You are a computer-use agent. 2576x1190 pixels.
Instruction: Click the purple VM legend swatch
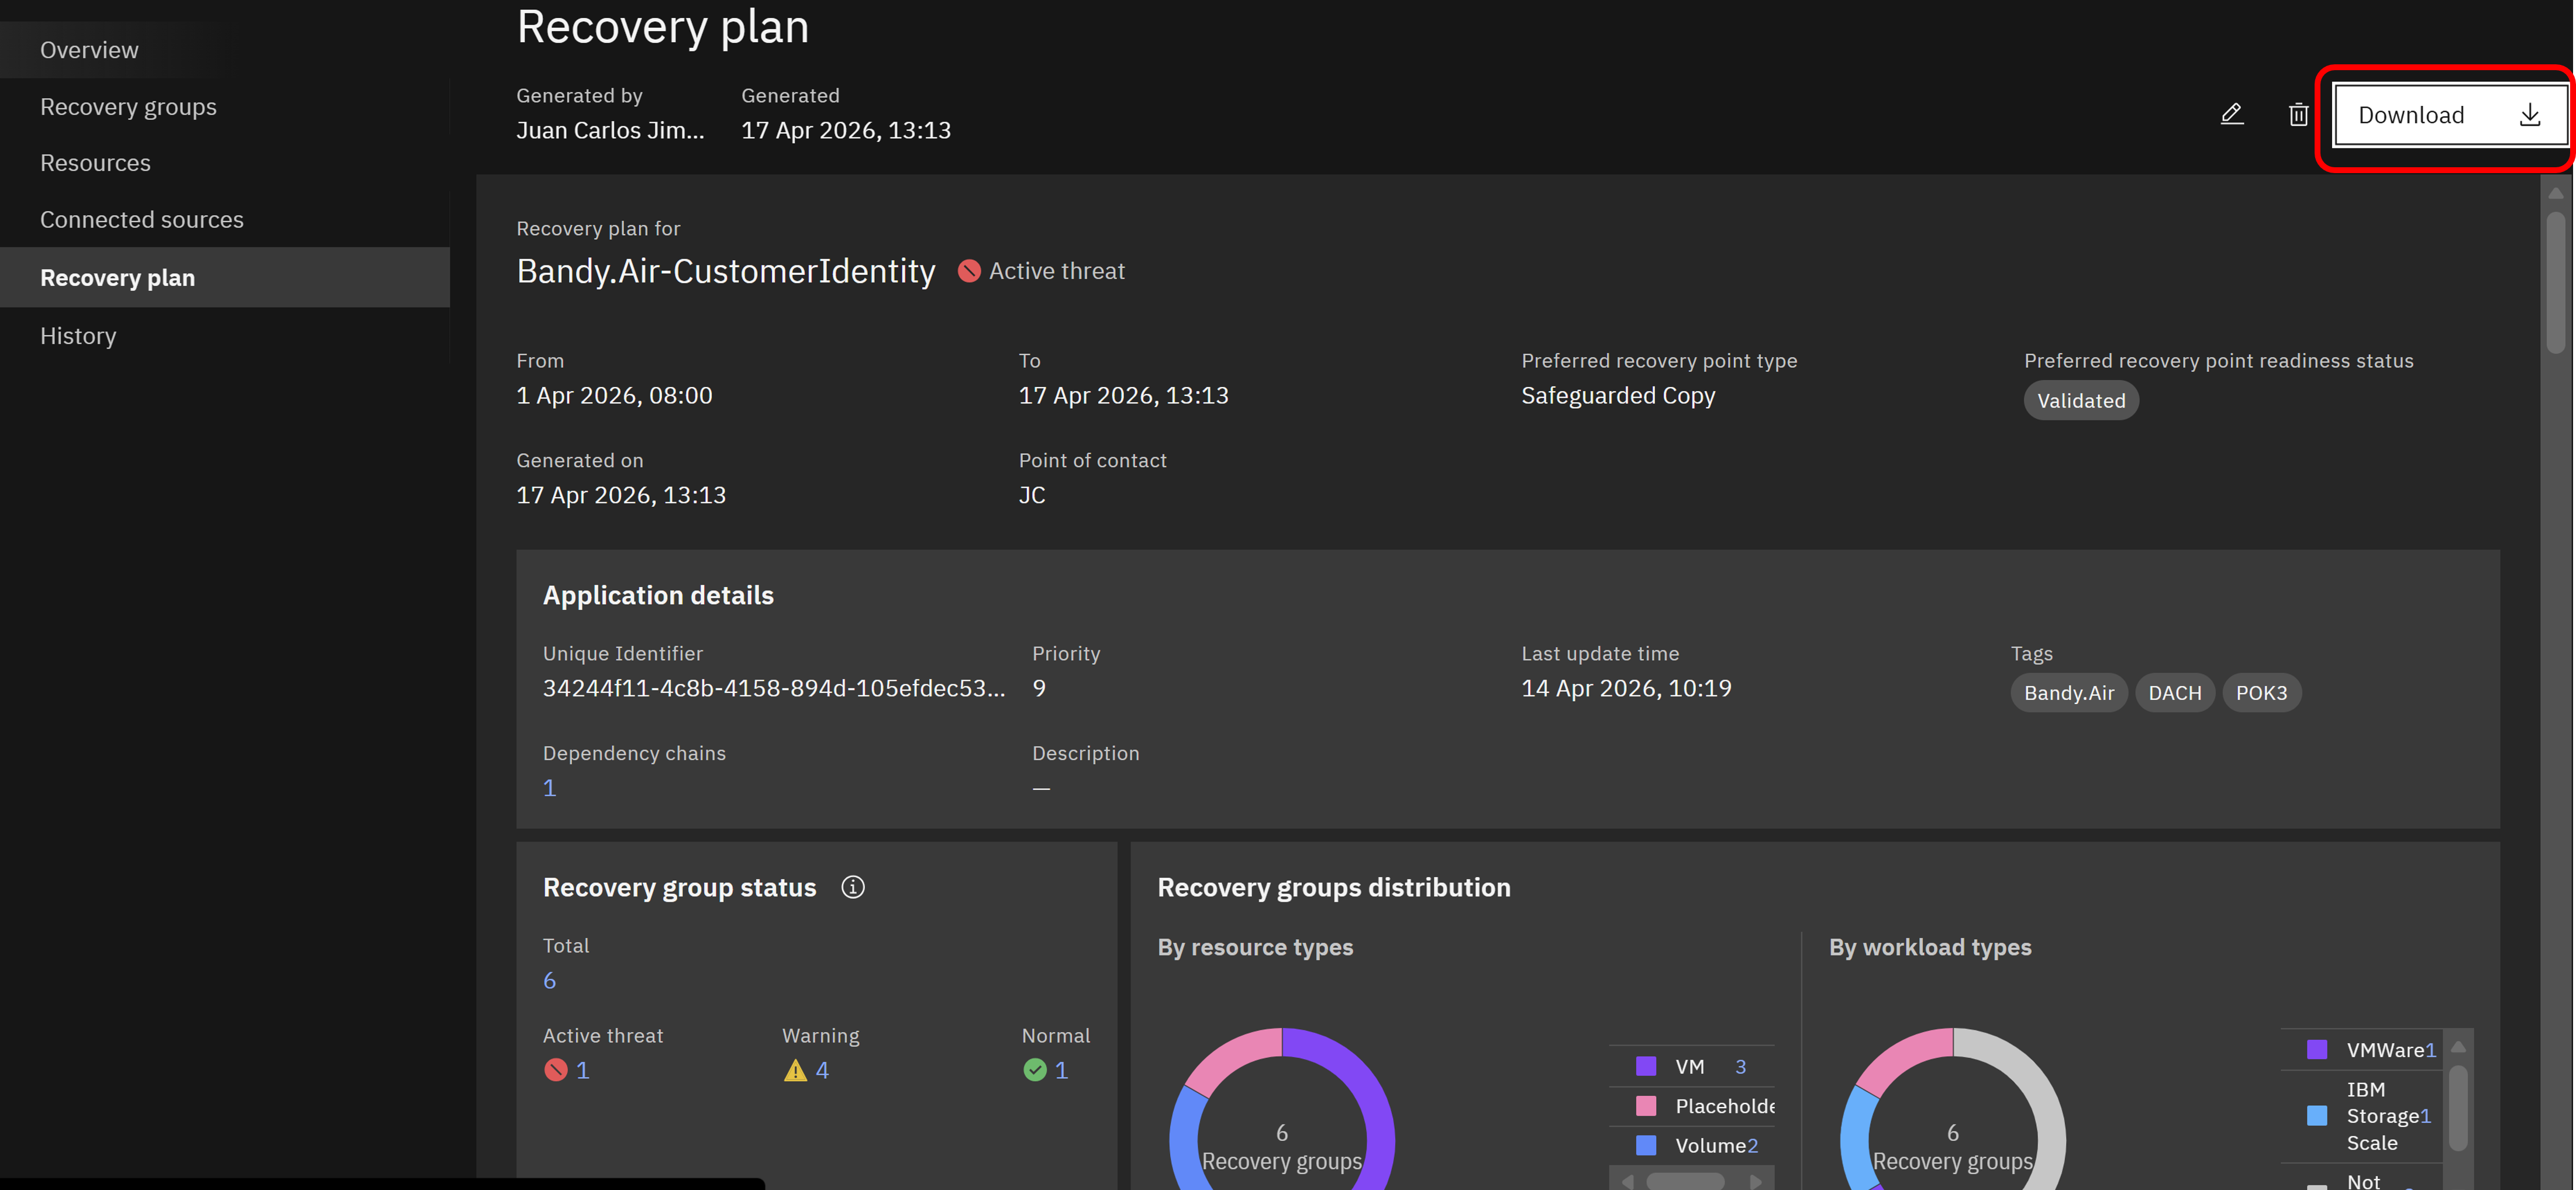click(1646, 1066)
